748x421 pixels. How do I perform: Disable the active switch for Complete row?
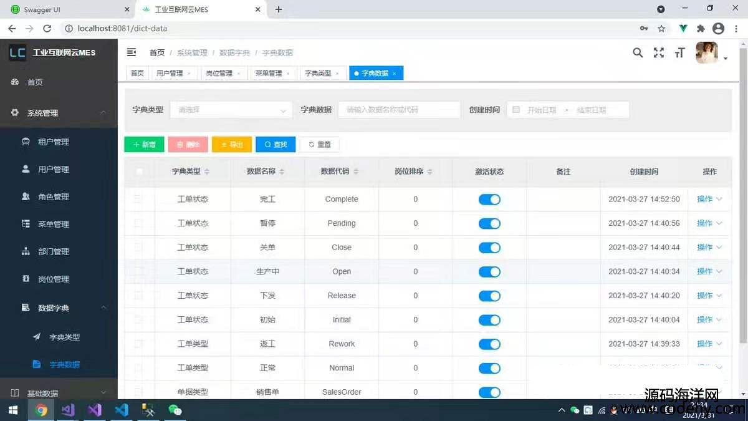pyautogui.click(x=489, y=200)
